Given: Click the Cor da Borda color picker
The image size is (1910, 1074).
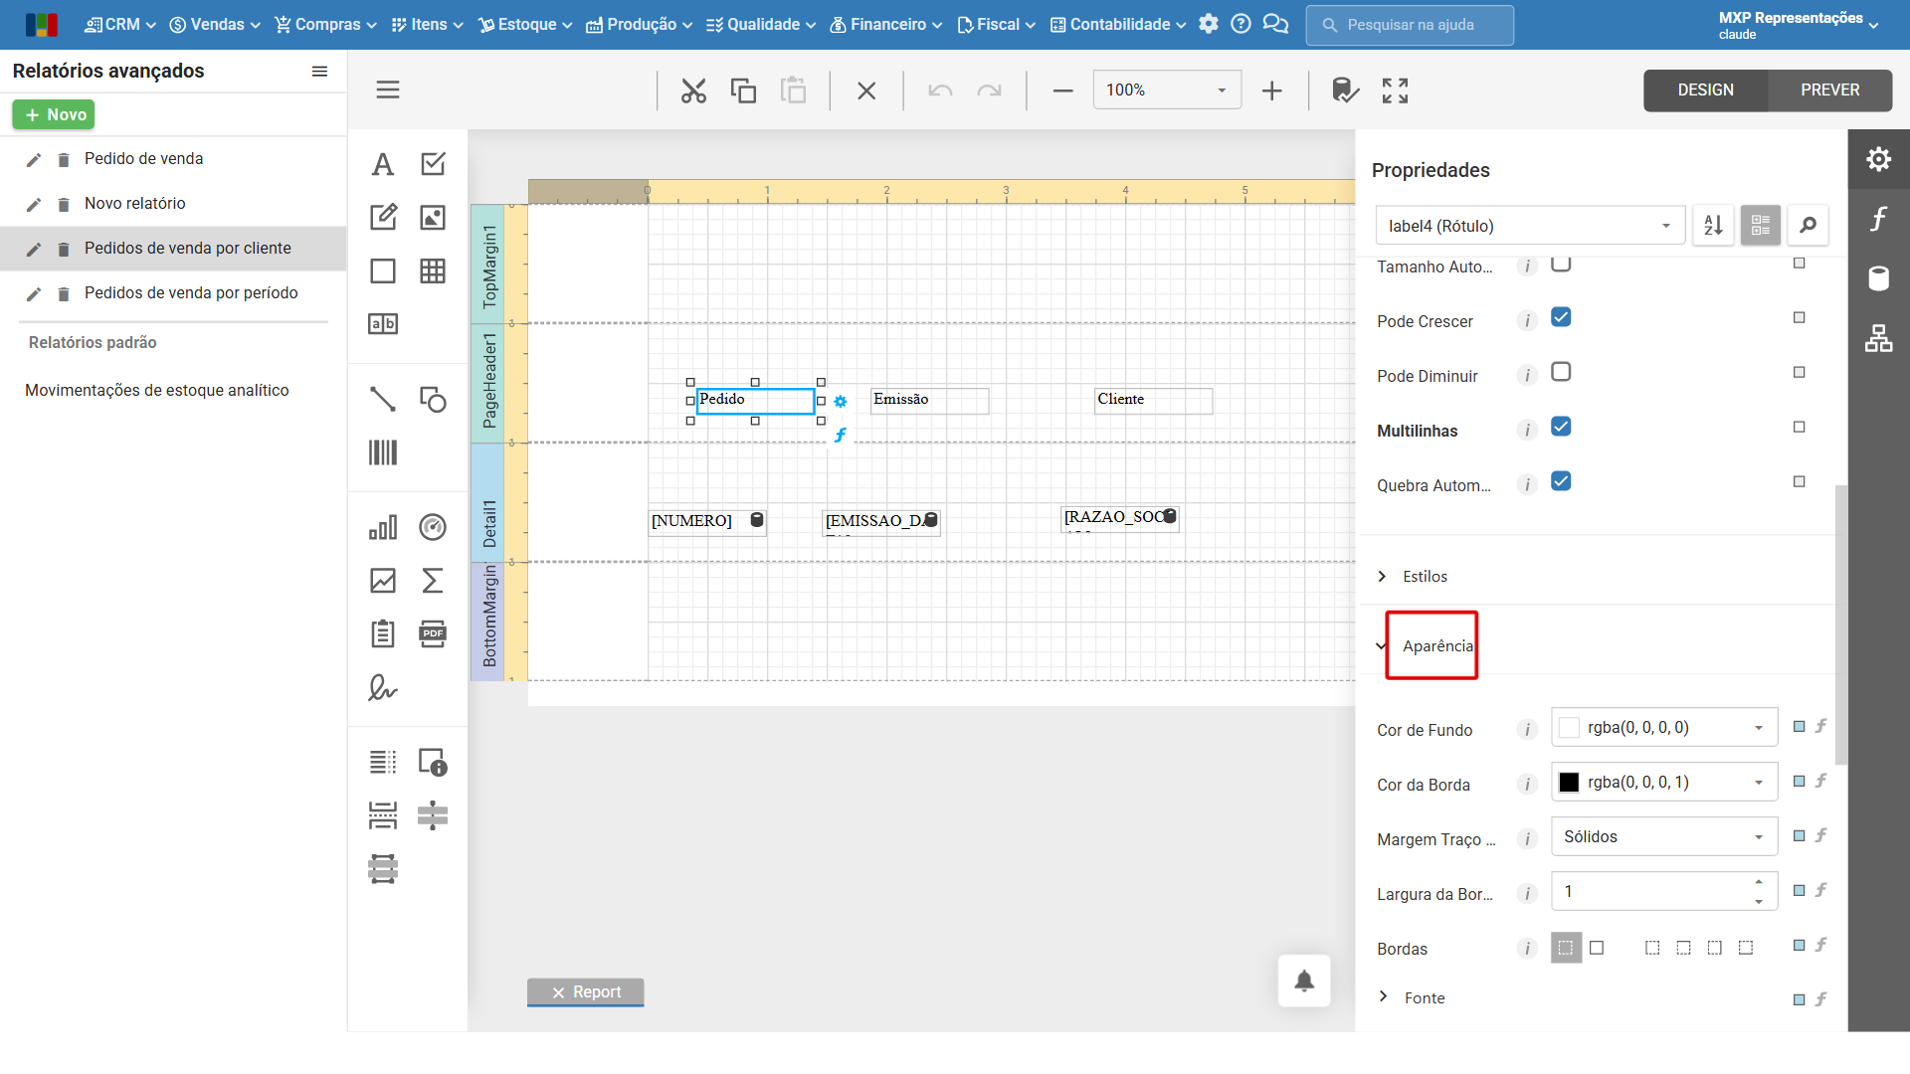Looking at the screenshot, I should tap(1664, 782).
